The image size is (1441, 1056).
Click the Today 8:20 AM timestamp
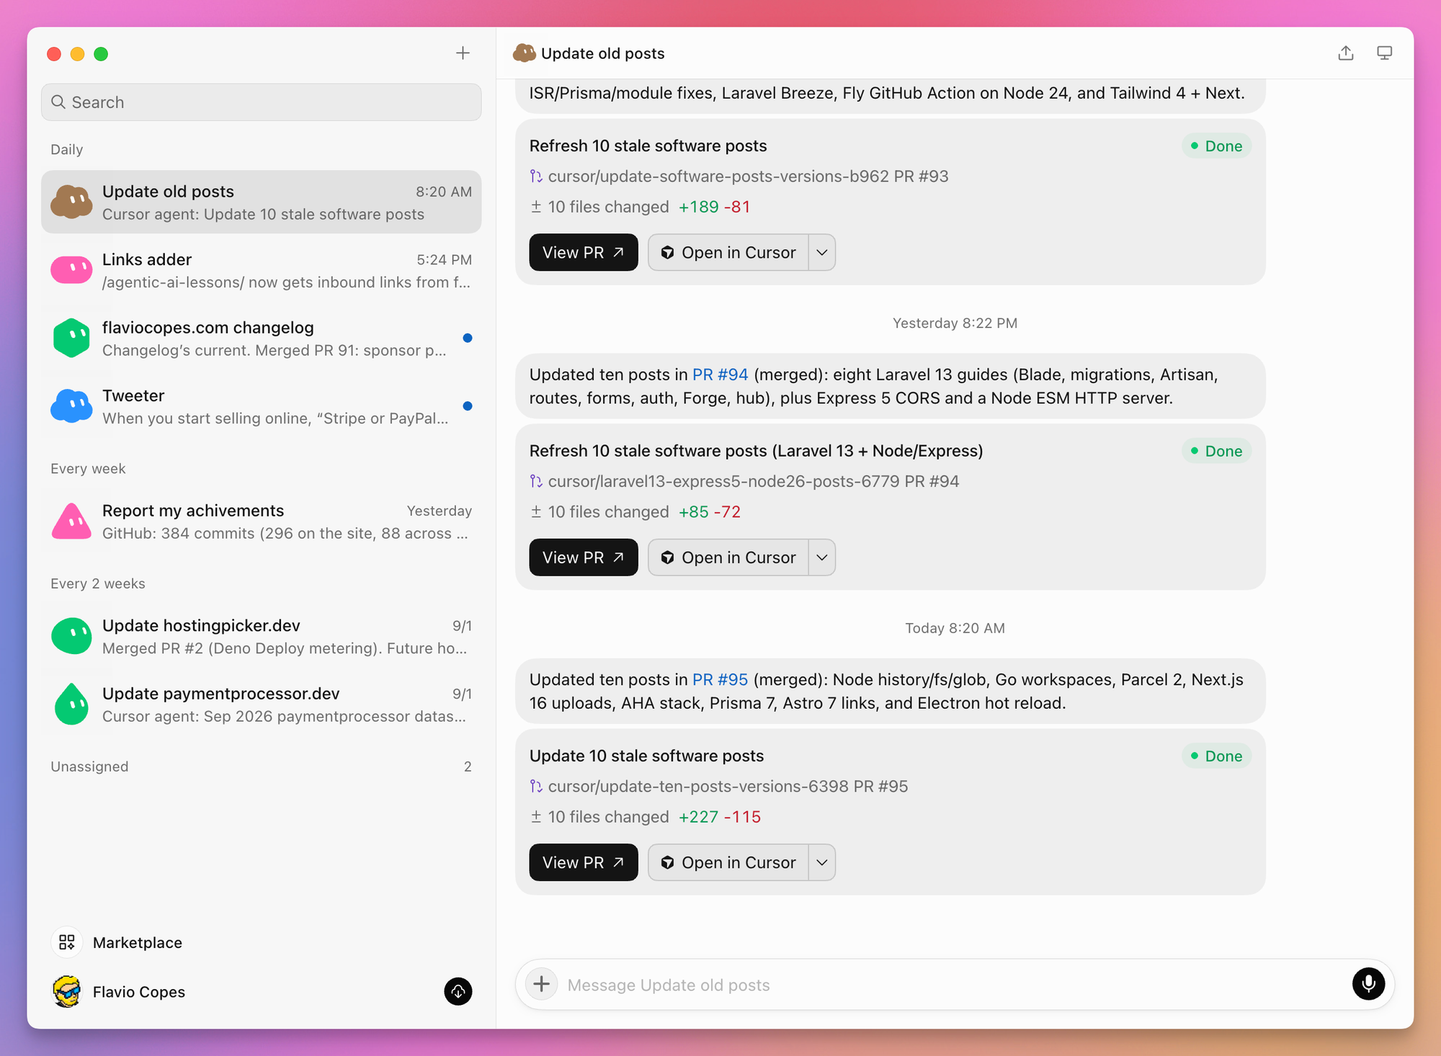(x=955, y=628)
